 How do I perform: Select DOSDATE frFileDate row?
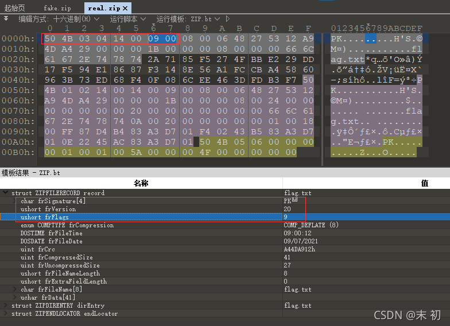(225, 241)
